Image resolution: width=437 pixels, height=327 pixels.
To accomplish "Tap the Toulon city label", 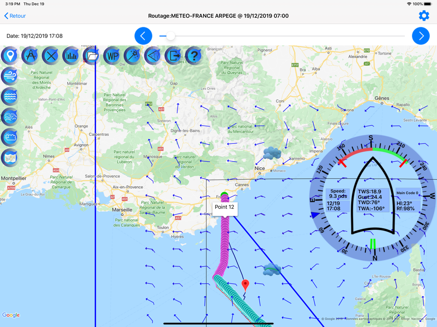I will pos(163,228).
